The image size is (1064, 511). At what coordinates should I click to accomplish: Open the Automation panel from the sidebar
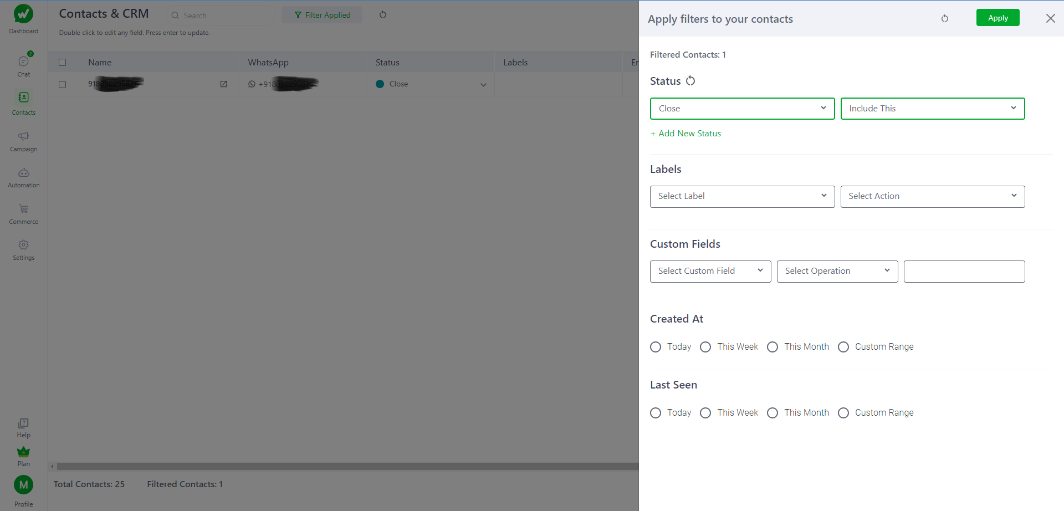(x=23, y=176)
